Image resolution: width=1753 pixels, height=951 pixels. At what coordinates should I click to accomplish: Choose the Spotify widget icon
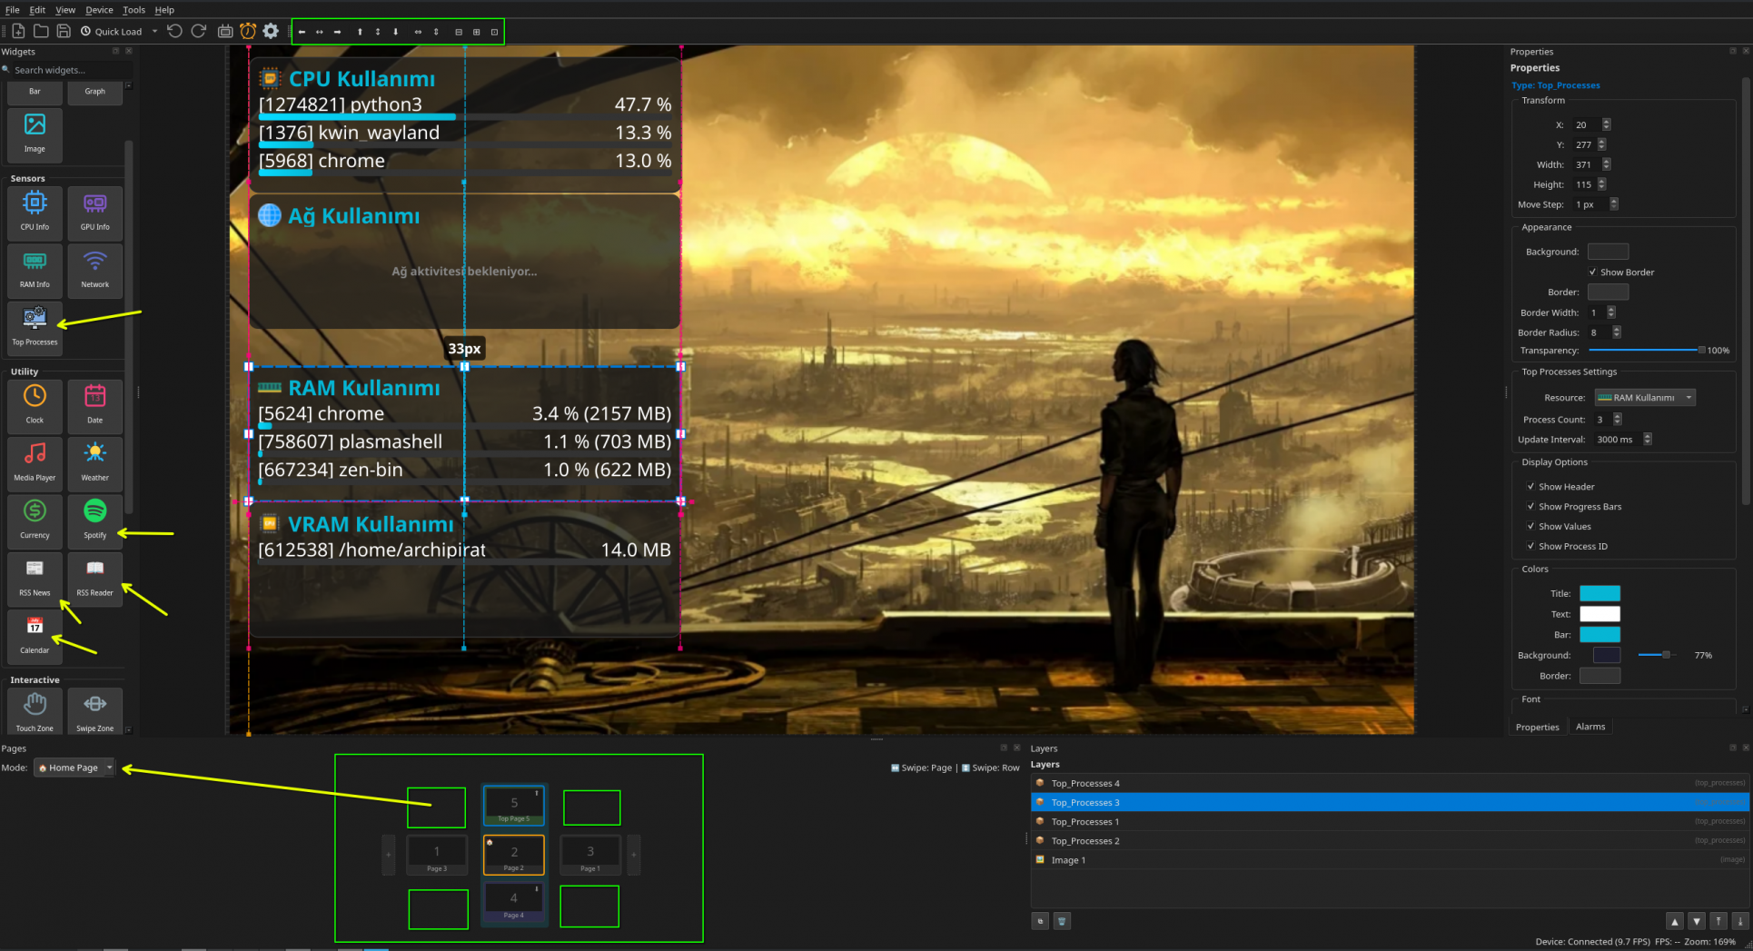pyautogui.click(x=94, y=519)
